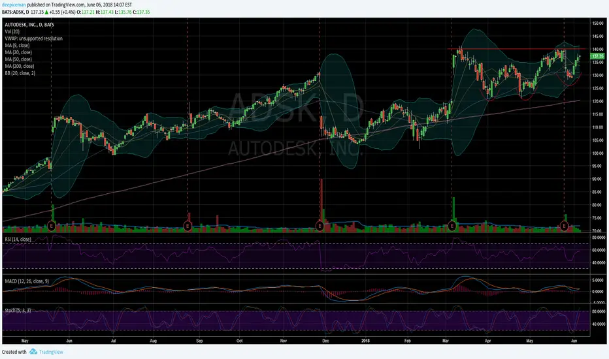Click the C:137.35 close value
This screenshot has width=609, height=359.
pos(141,12)
